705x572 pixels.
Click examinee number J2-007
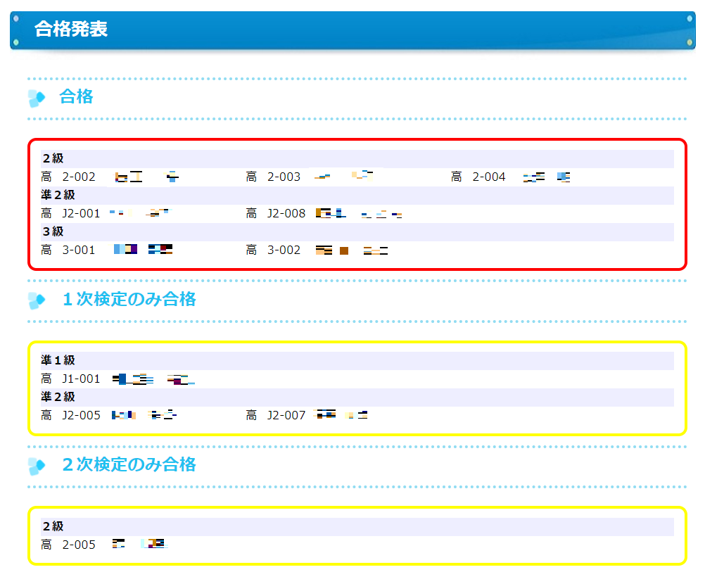[286, 416]
